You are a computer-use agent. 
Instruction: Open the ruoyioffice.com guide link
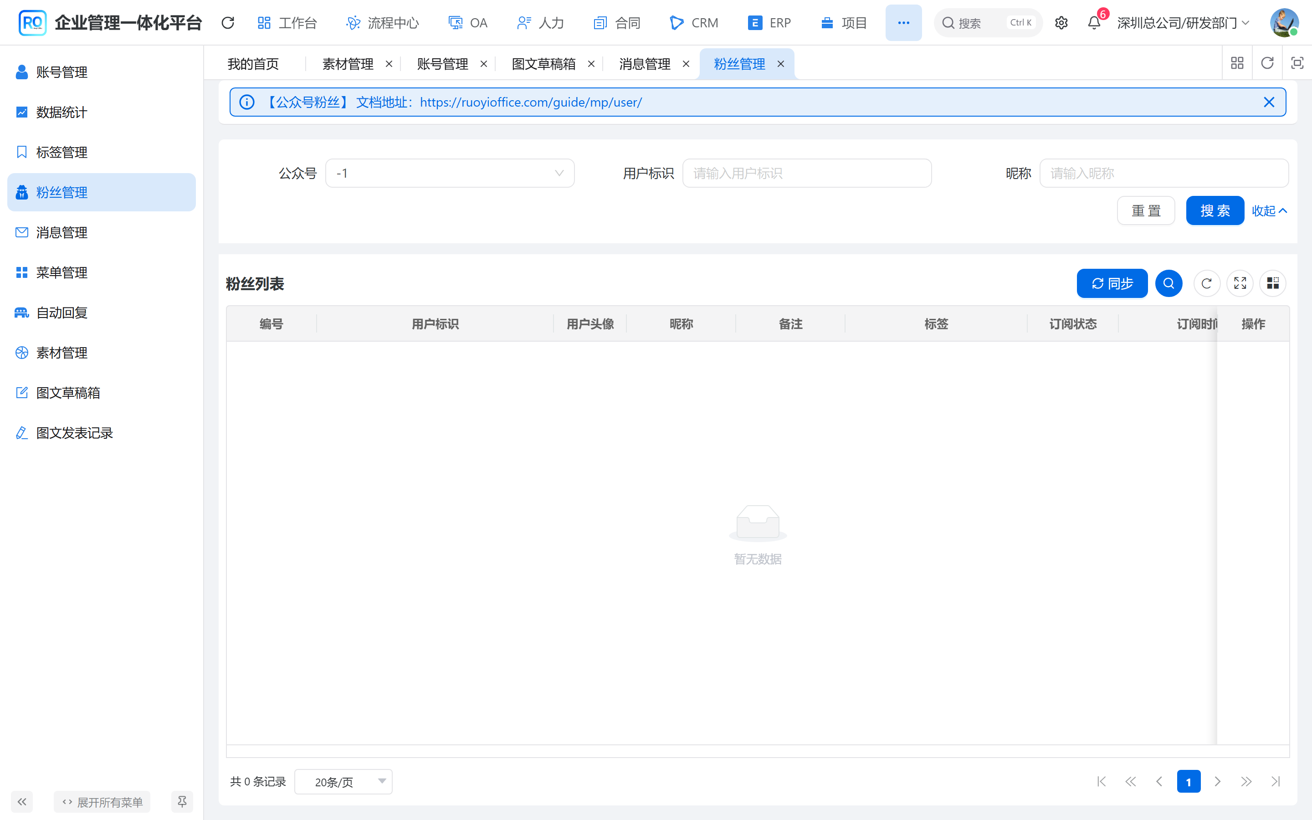pos(530,102)
